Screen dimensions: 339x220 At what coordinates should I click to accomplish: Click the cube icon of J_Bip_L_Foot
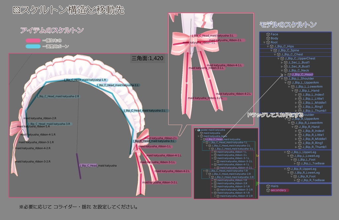(295, 160)
